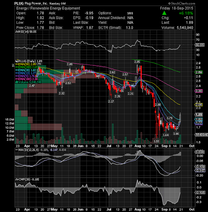Click the yellow 2.05 EMA tag on price axis
This screenshot has width=208, height=212.
click(x=199, y=105)
